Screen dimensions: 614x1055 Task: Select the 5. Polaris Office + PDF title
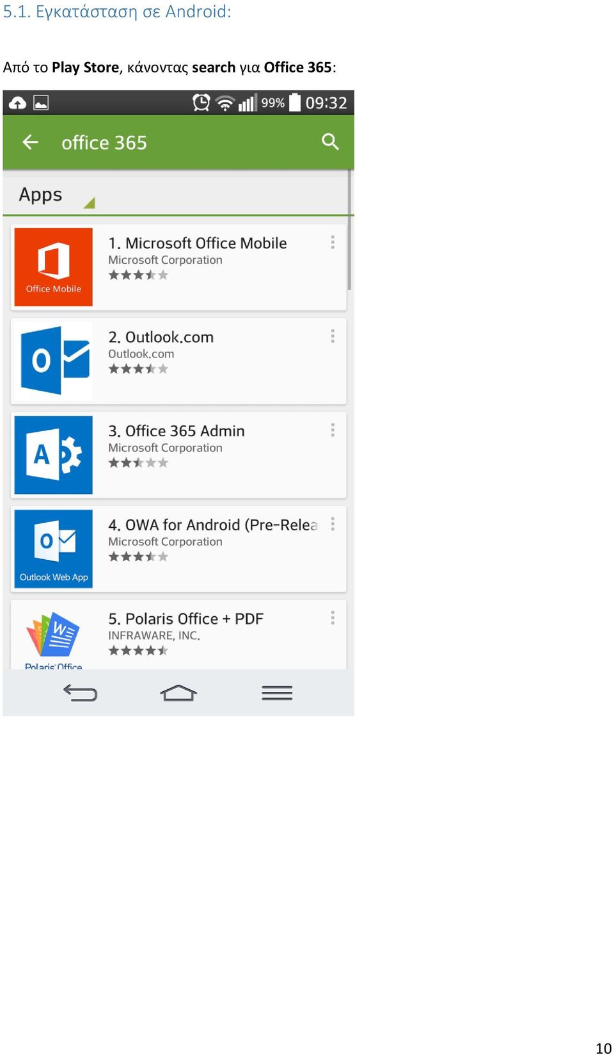[x=185, y=619]
